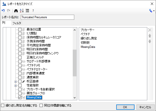Click the redo arrow icon
Viewport: 156px width, 111px height.
8,10
